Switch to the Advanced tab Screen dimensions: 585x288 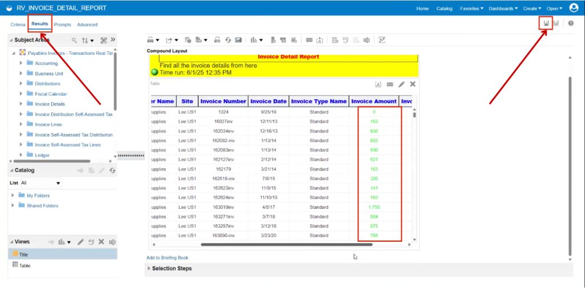point(87,25)
